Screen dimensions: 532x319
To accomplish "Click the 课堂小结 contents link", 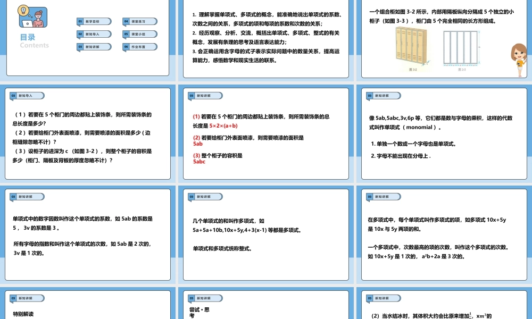I will [137, 33].
